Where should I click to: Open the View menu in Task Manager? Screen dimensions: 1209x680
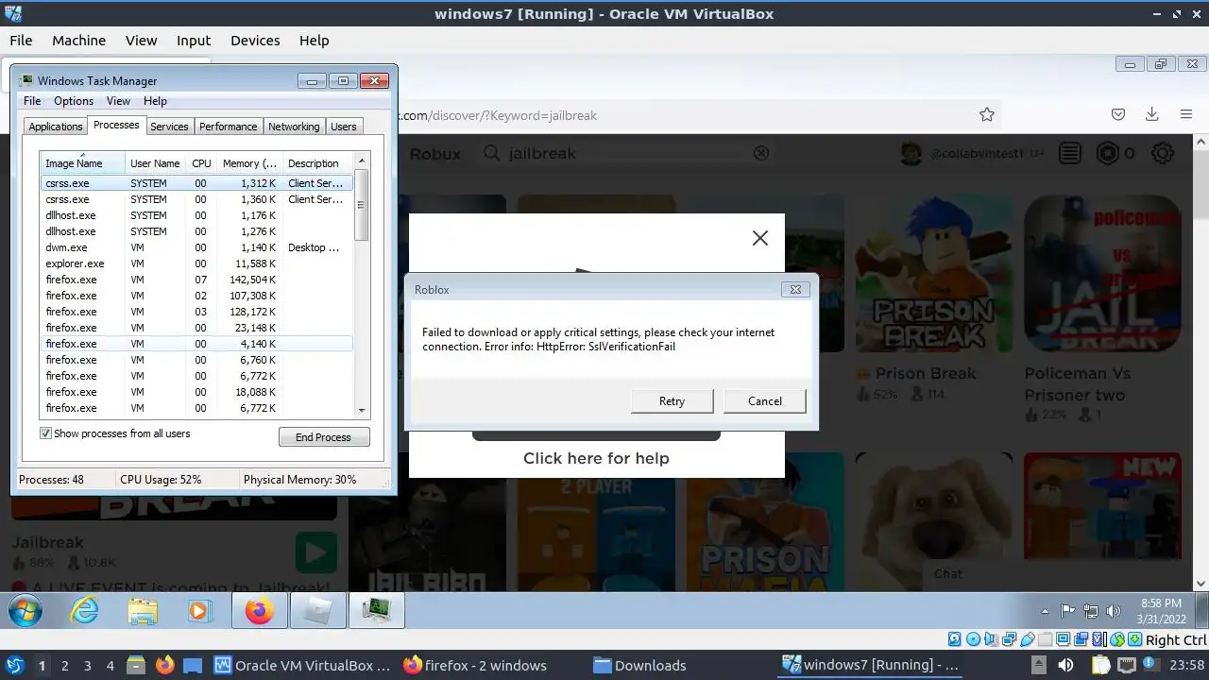coord(118,101)
